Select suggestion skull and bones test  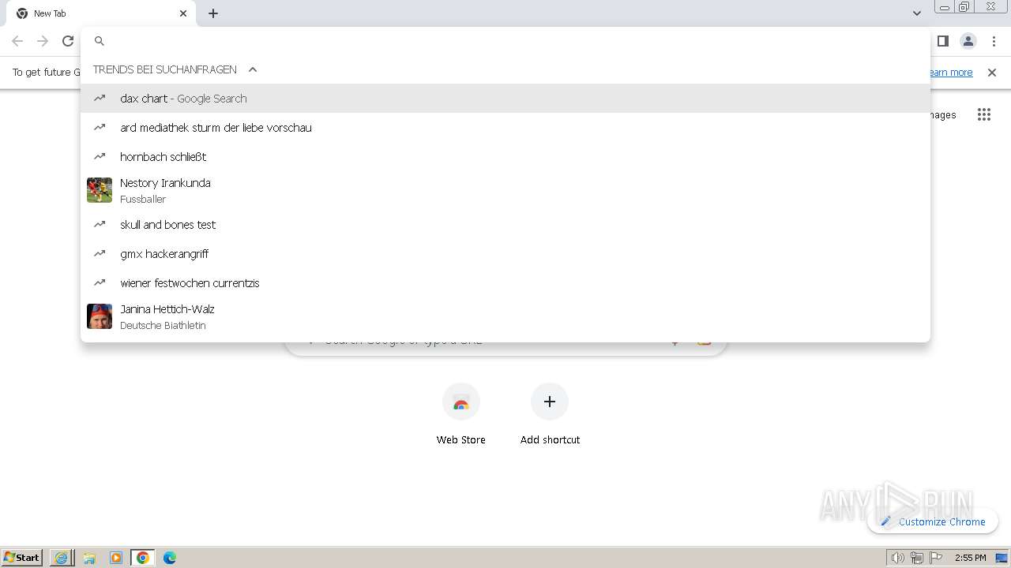pyautogui.click(x=505, y=225)
